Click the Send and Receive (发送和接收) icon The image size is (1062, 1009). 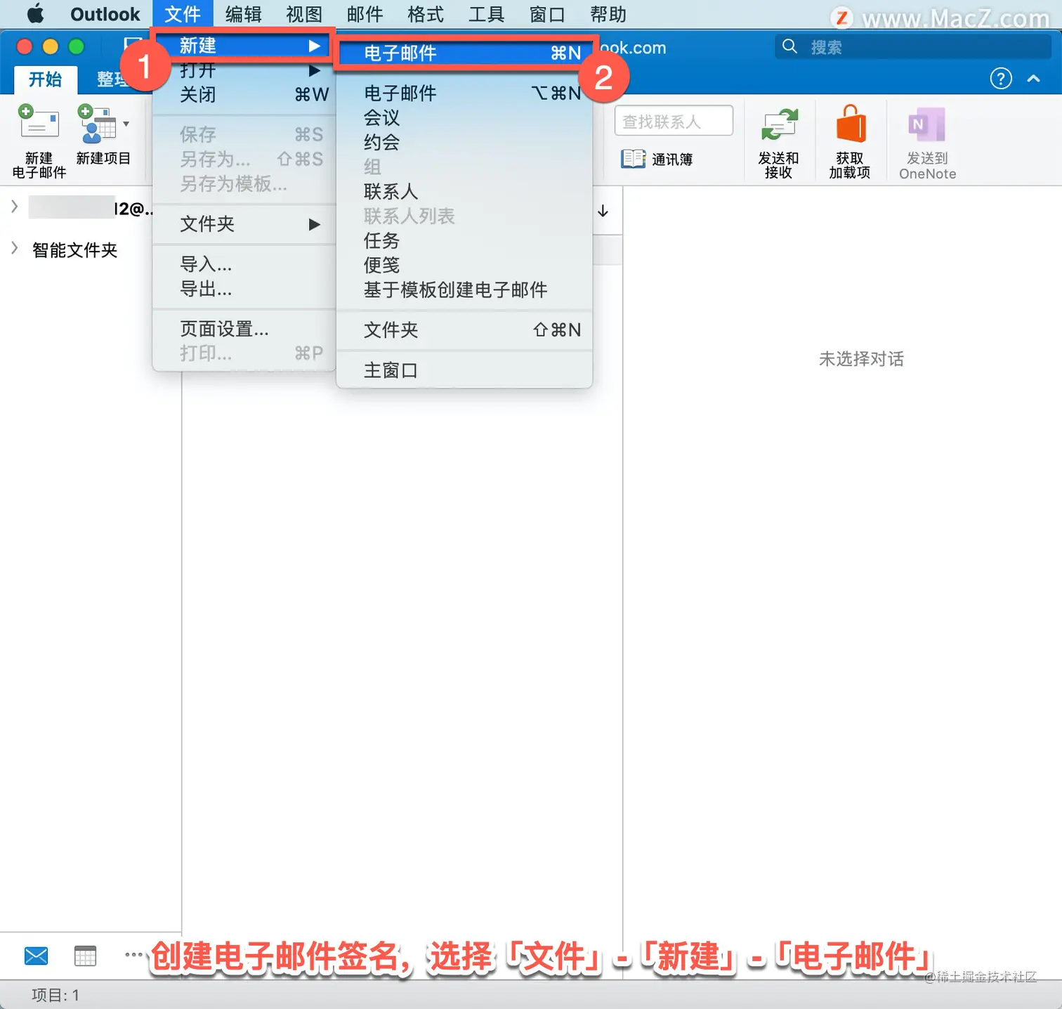pos(779,125)
